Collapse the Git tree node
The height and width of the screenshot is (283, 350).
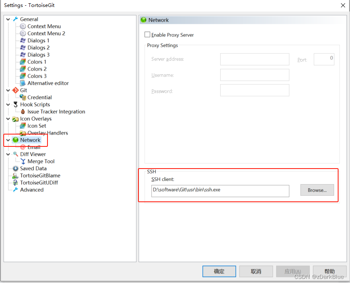[8, 90]
